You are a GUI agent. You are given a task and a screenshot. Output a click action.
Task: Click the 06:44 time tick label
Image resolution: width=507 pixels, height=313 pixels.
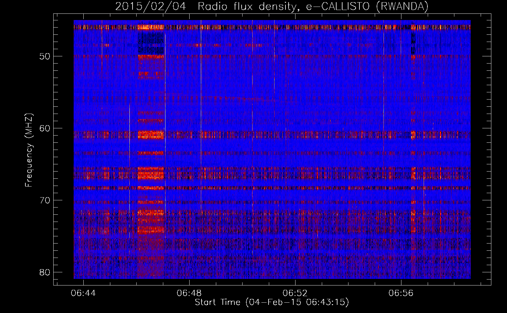click(x=83, y=293)
